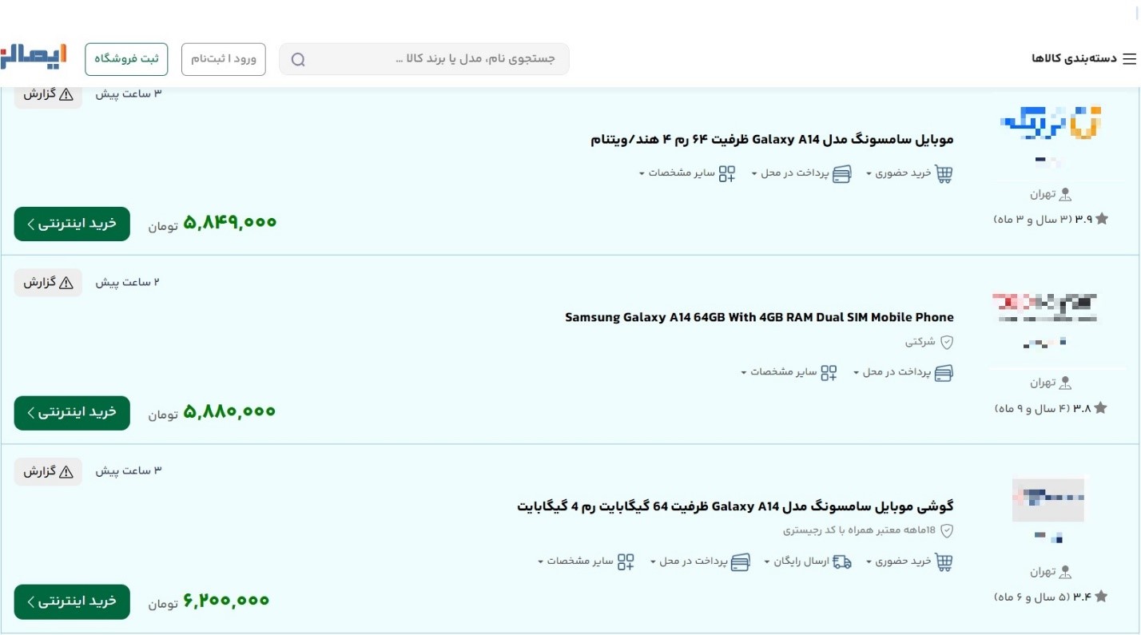Screen dimensions: 1141x635
Task: Click the card payment icon in the second listing
Action: point(944,373)
